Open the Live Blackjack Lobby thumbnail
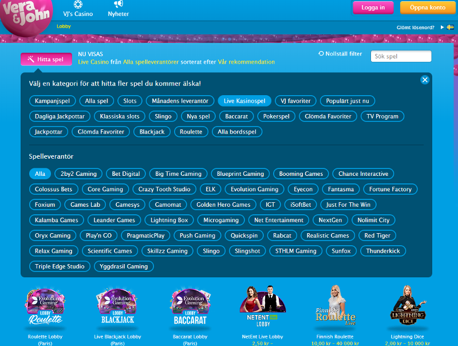 pos(118,306)
